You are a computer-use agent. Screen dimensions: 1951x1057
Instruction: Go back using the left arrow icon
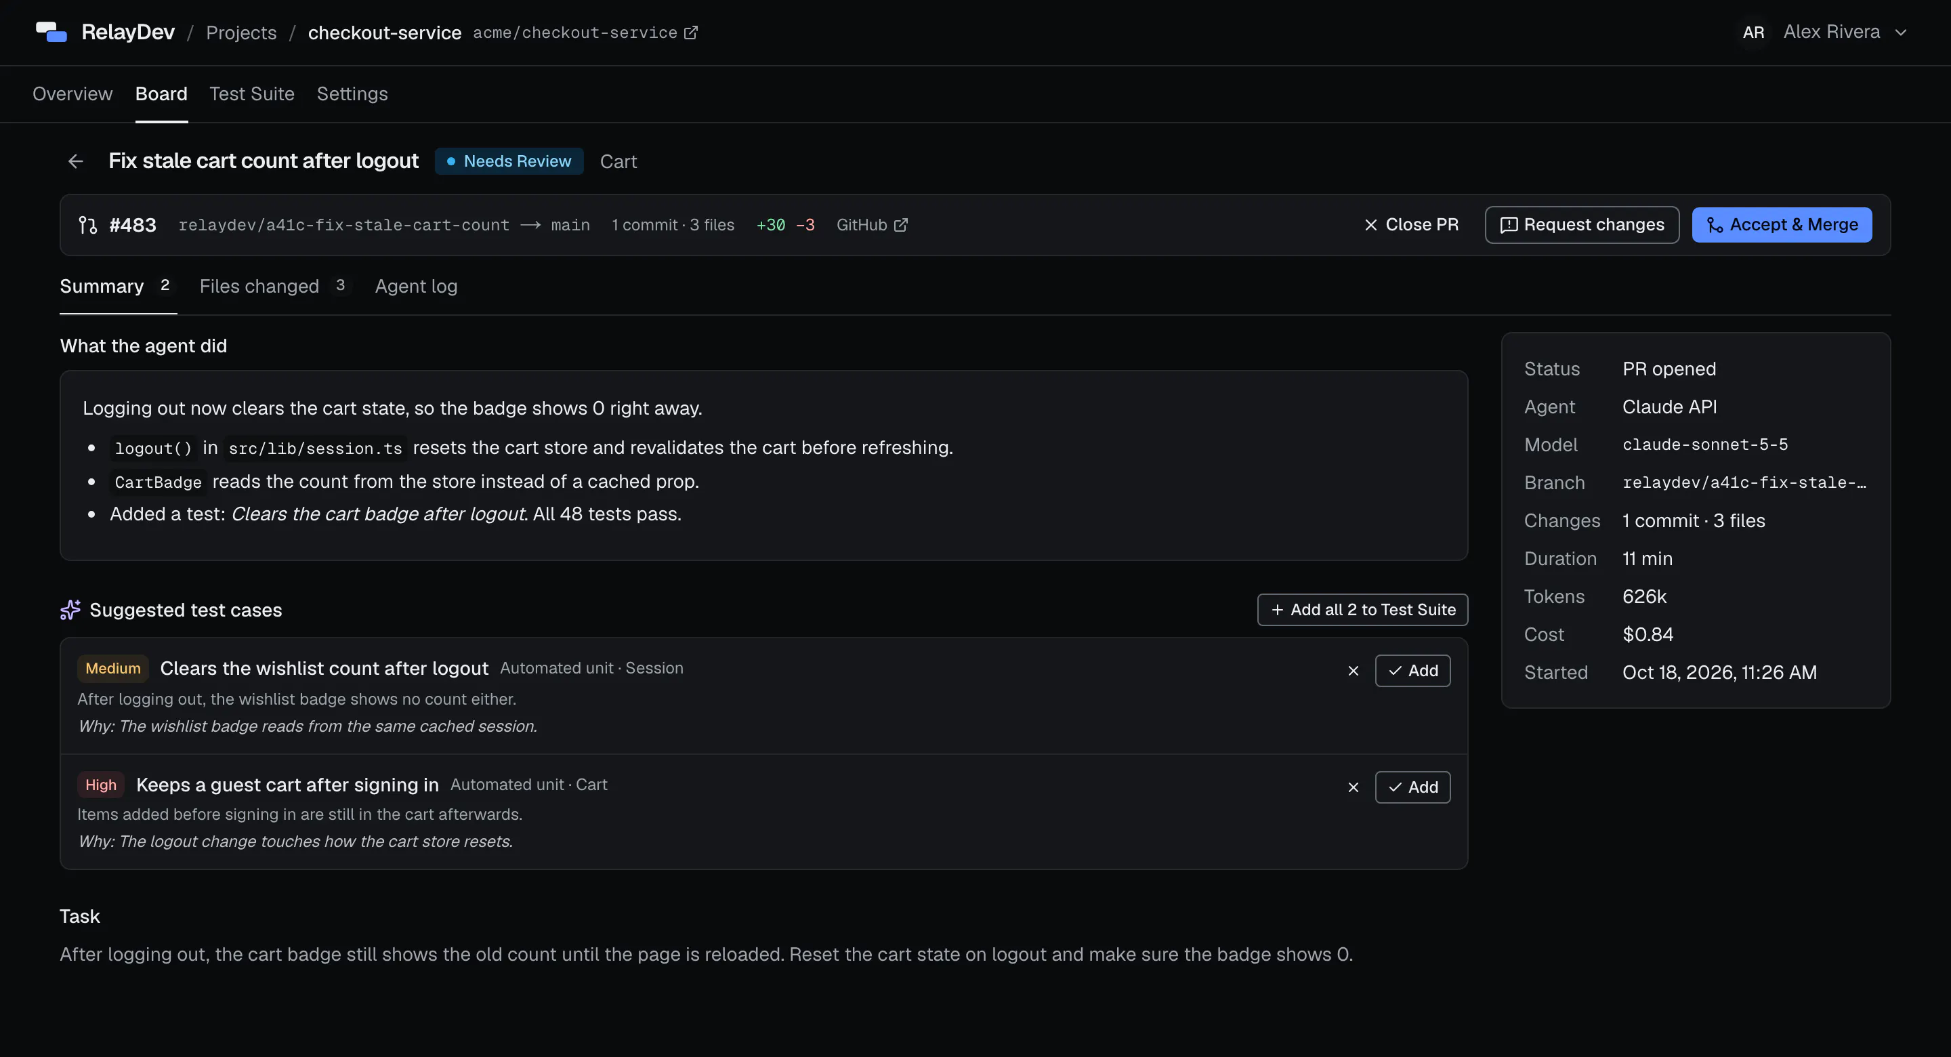(76, 161)
